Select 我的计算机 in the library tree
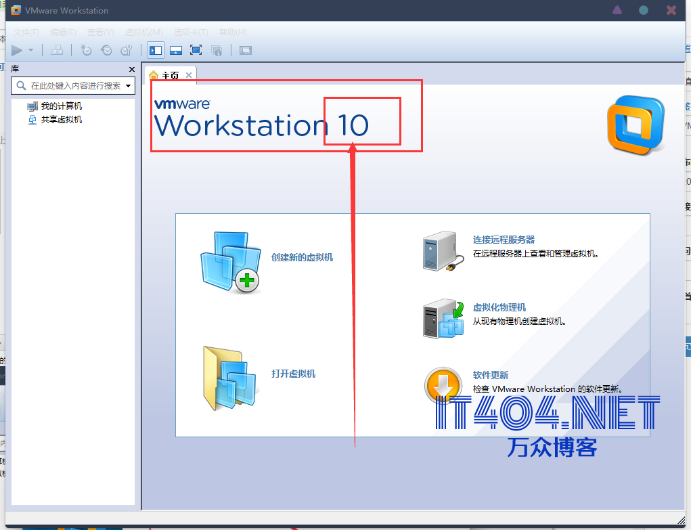 click(x=62, y=106)
